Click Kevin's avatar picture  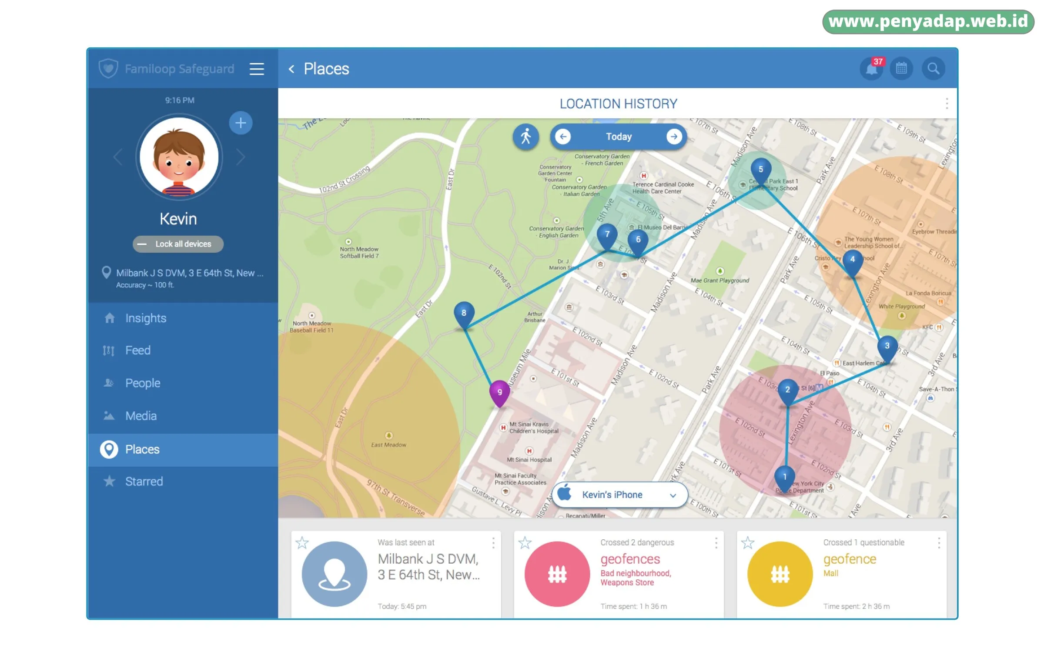coord(179,157)
